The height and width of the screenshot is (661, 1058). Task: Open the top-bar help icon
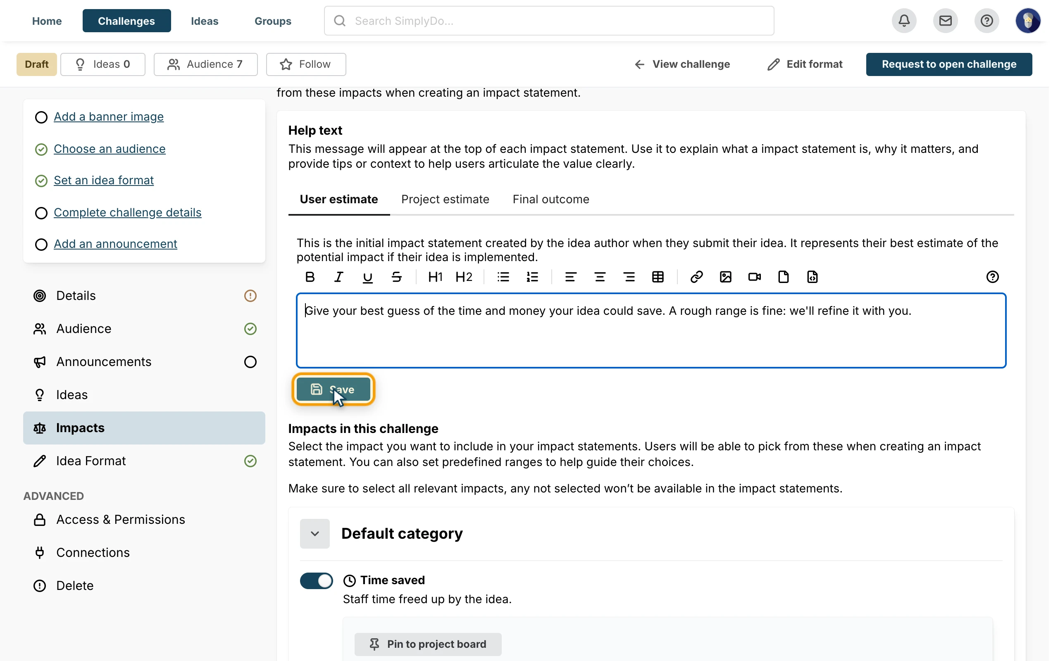tap(987, 21)
